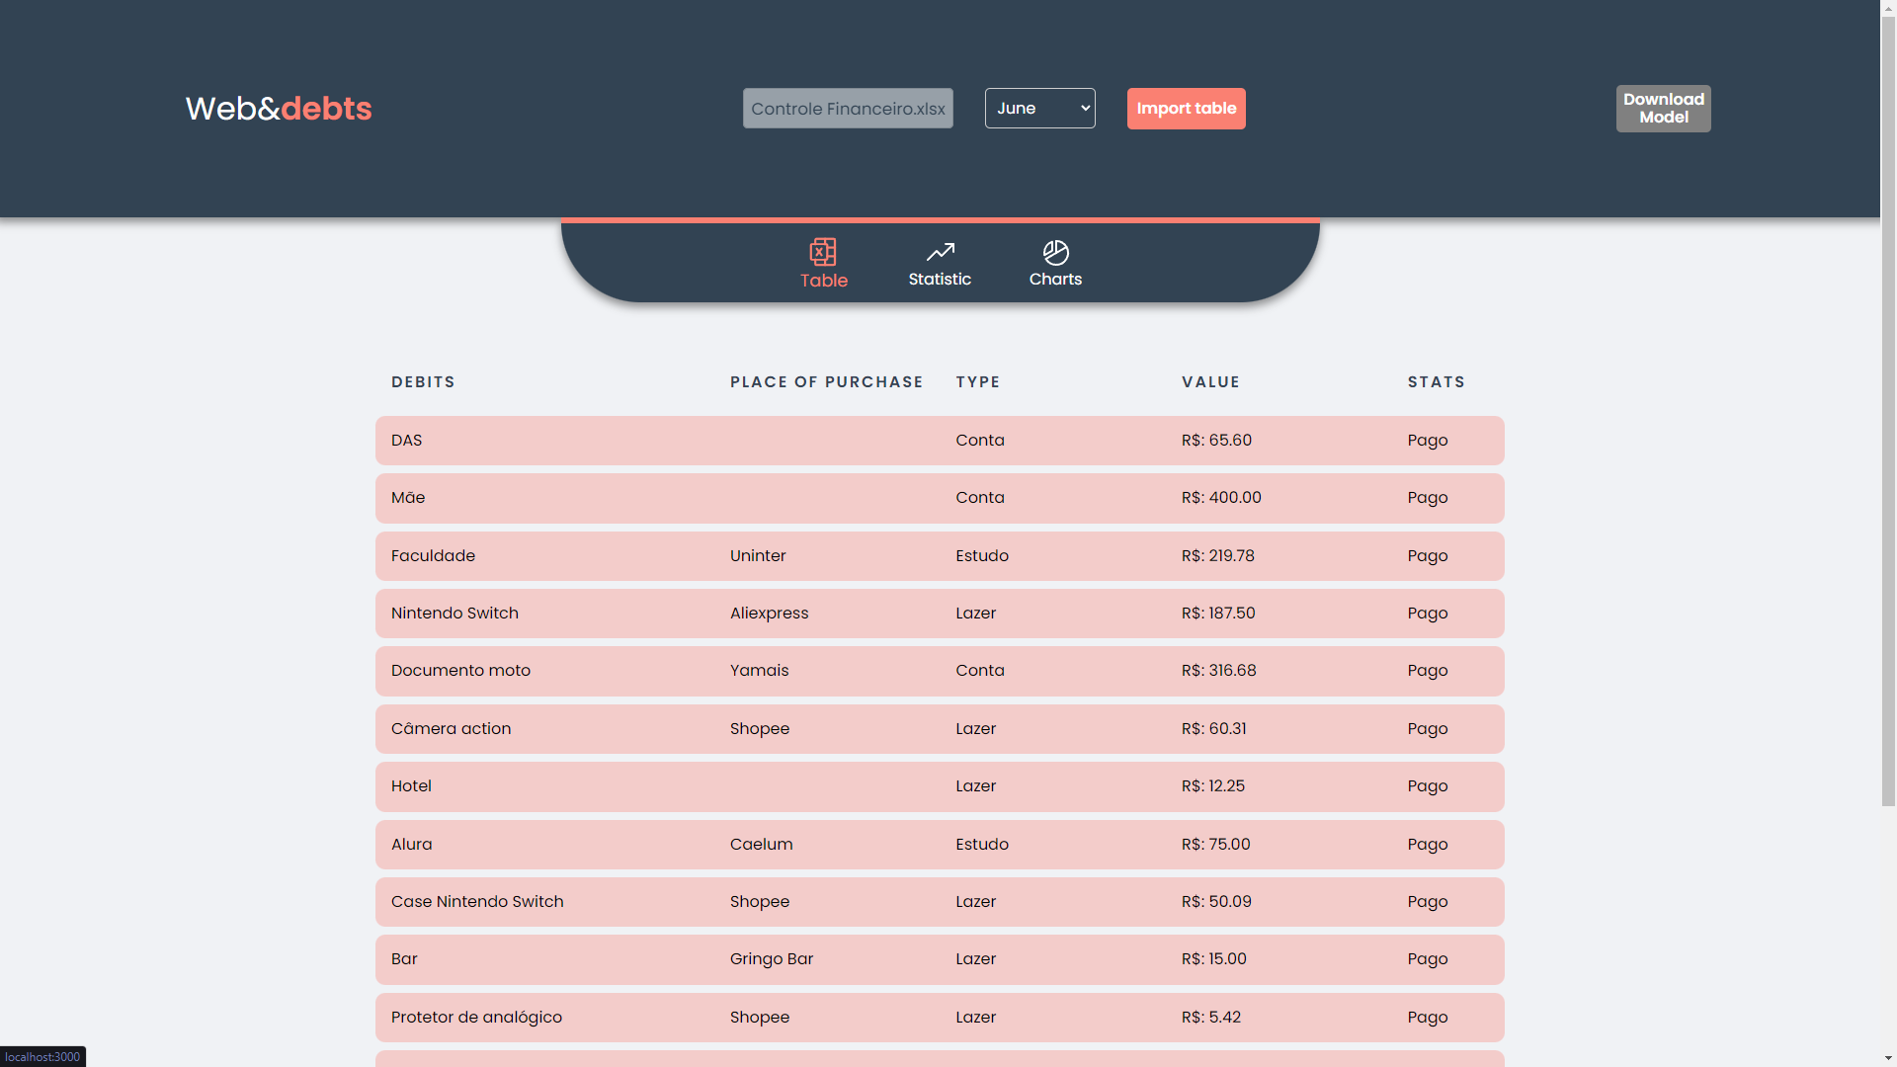Image resolution: width=1897 pixels, height=1067 pixels.
Task: Click the Import table button
Action: click(x=1186, y=108)
